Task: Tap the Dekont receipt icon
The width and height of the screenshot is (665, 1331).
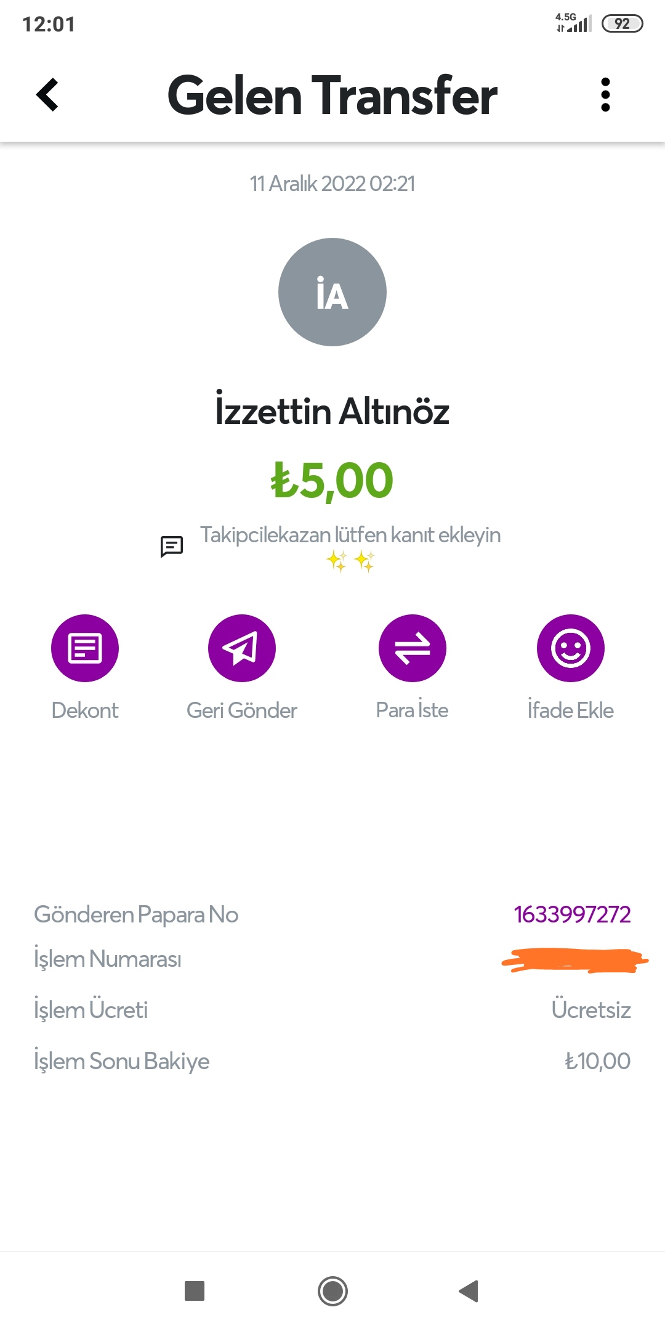Action: point(85,648)
